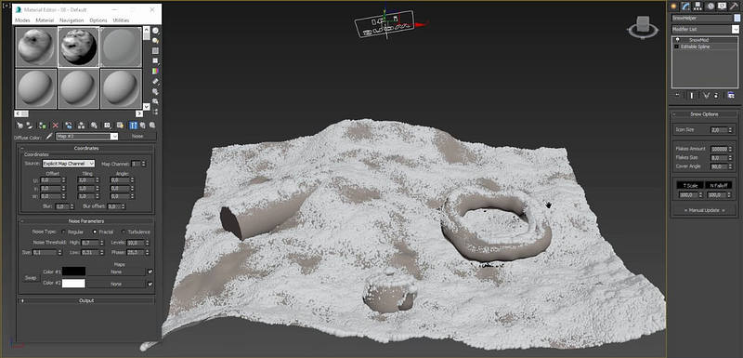Open the Motion panel icon
This screenshot has width=743, height=358.
(710, 7)
